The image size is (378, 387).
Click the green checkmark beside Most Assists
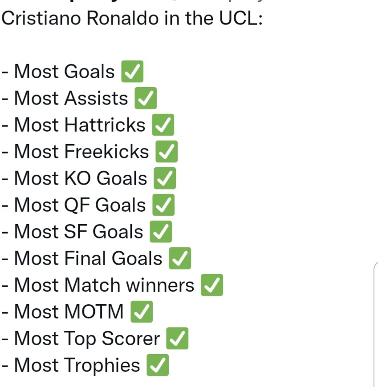[146, 99]
